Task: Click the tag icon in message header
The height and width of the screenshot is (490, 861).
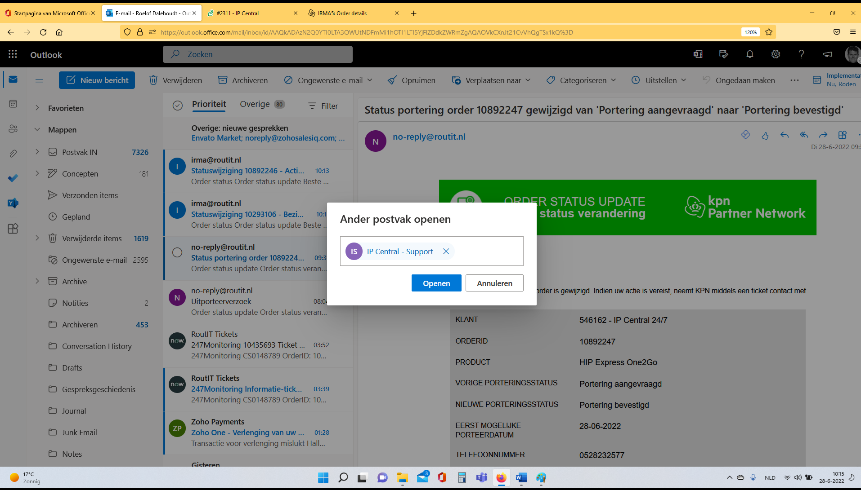Action: tap(745, 135)
